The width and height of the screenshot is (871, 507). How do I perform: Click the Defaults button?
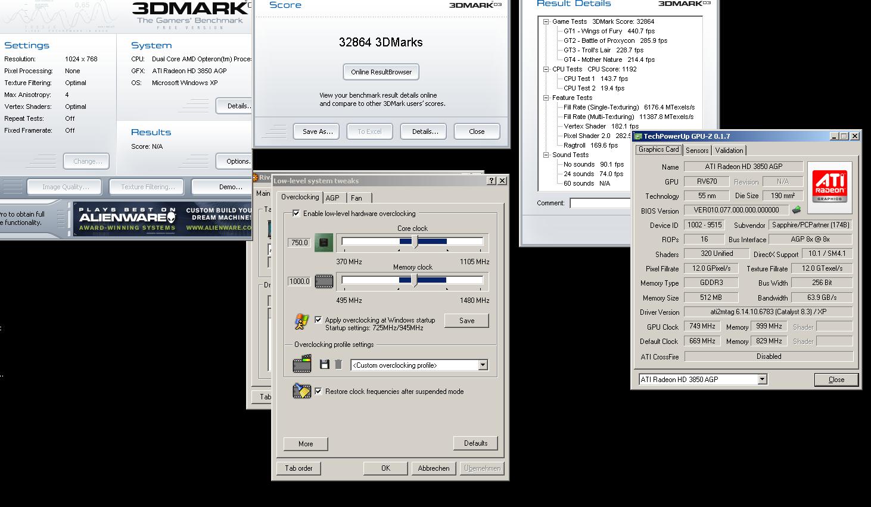tap(475, 443)
